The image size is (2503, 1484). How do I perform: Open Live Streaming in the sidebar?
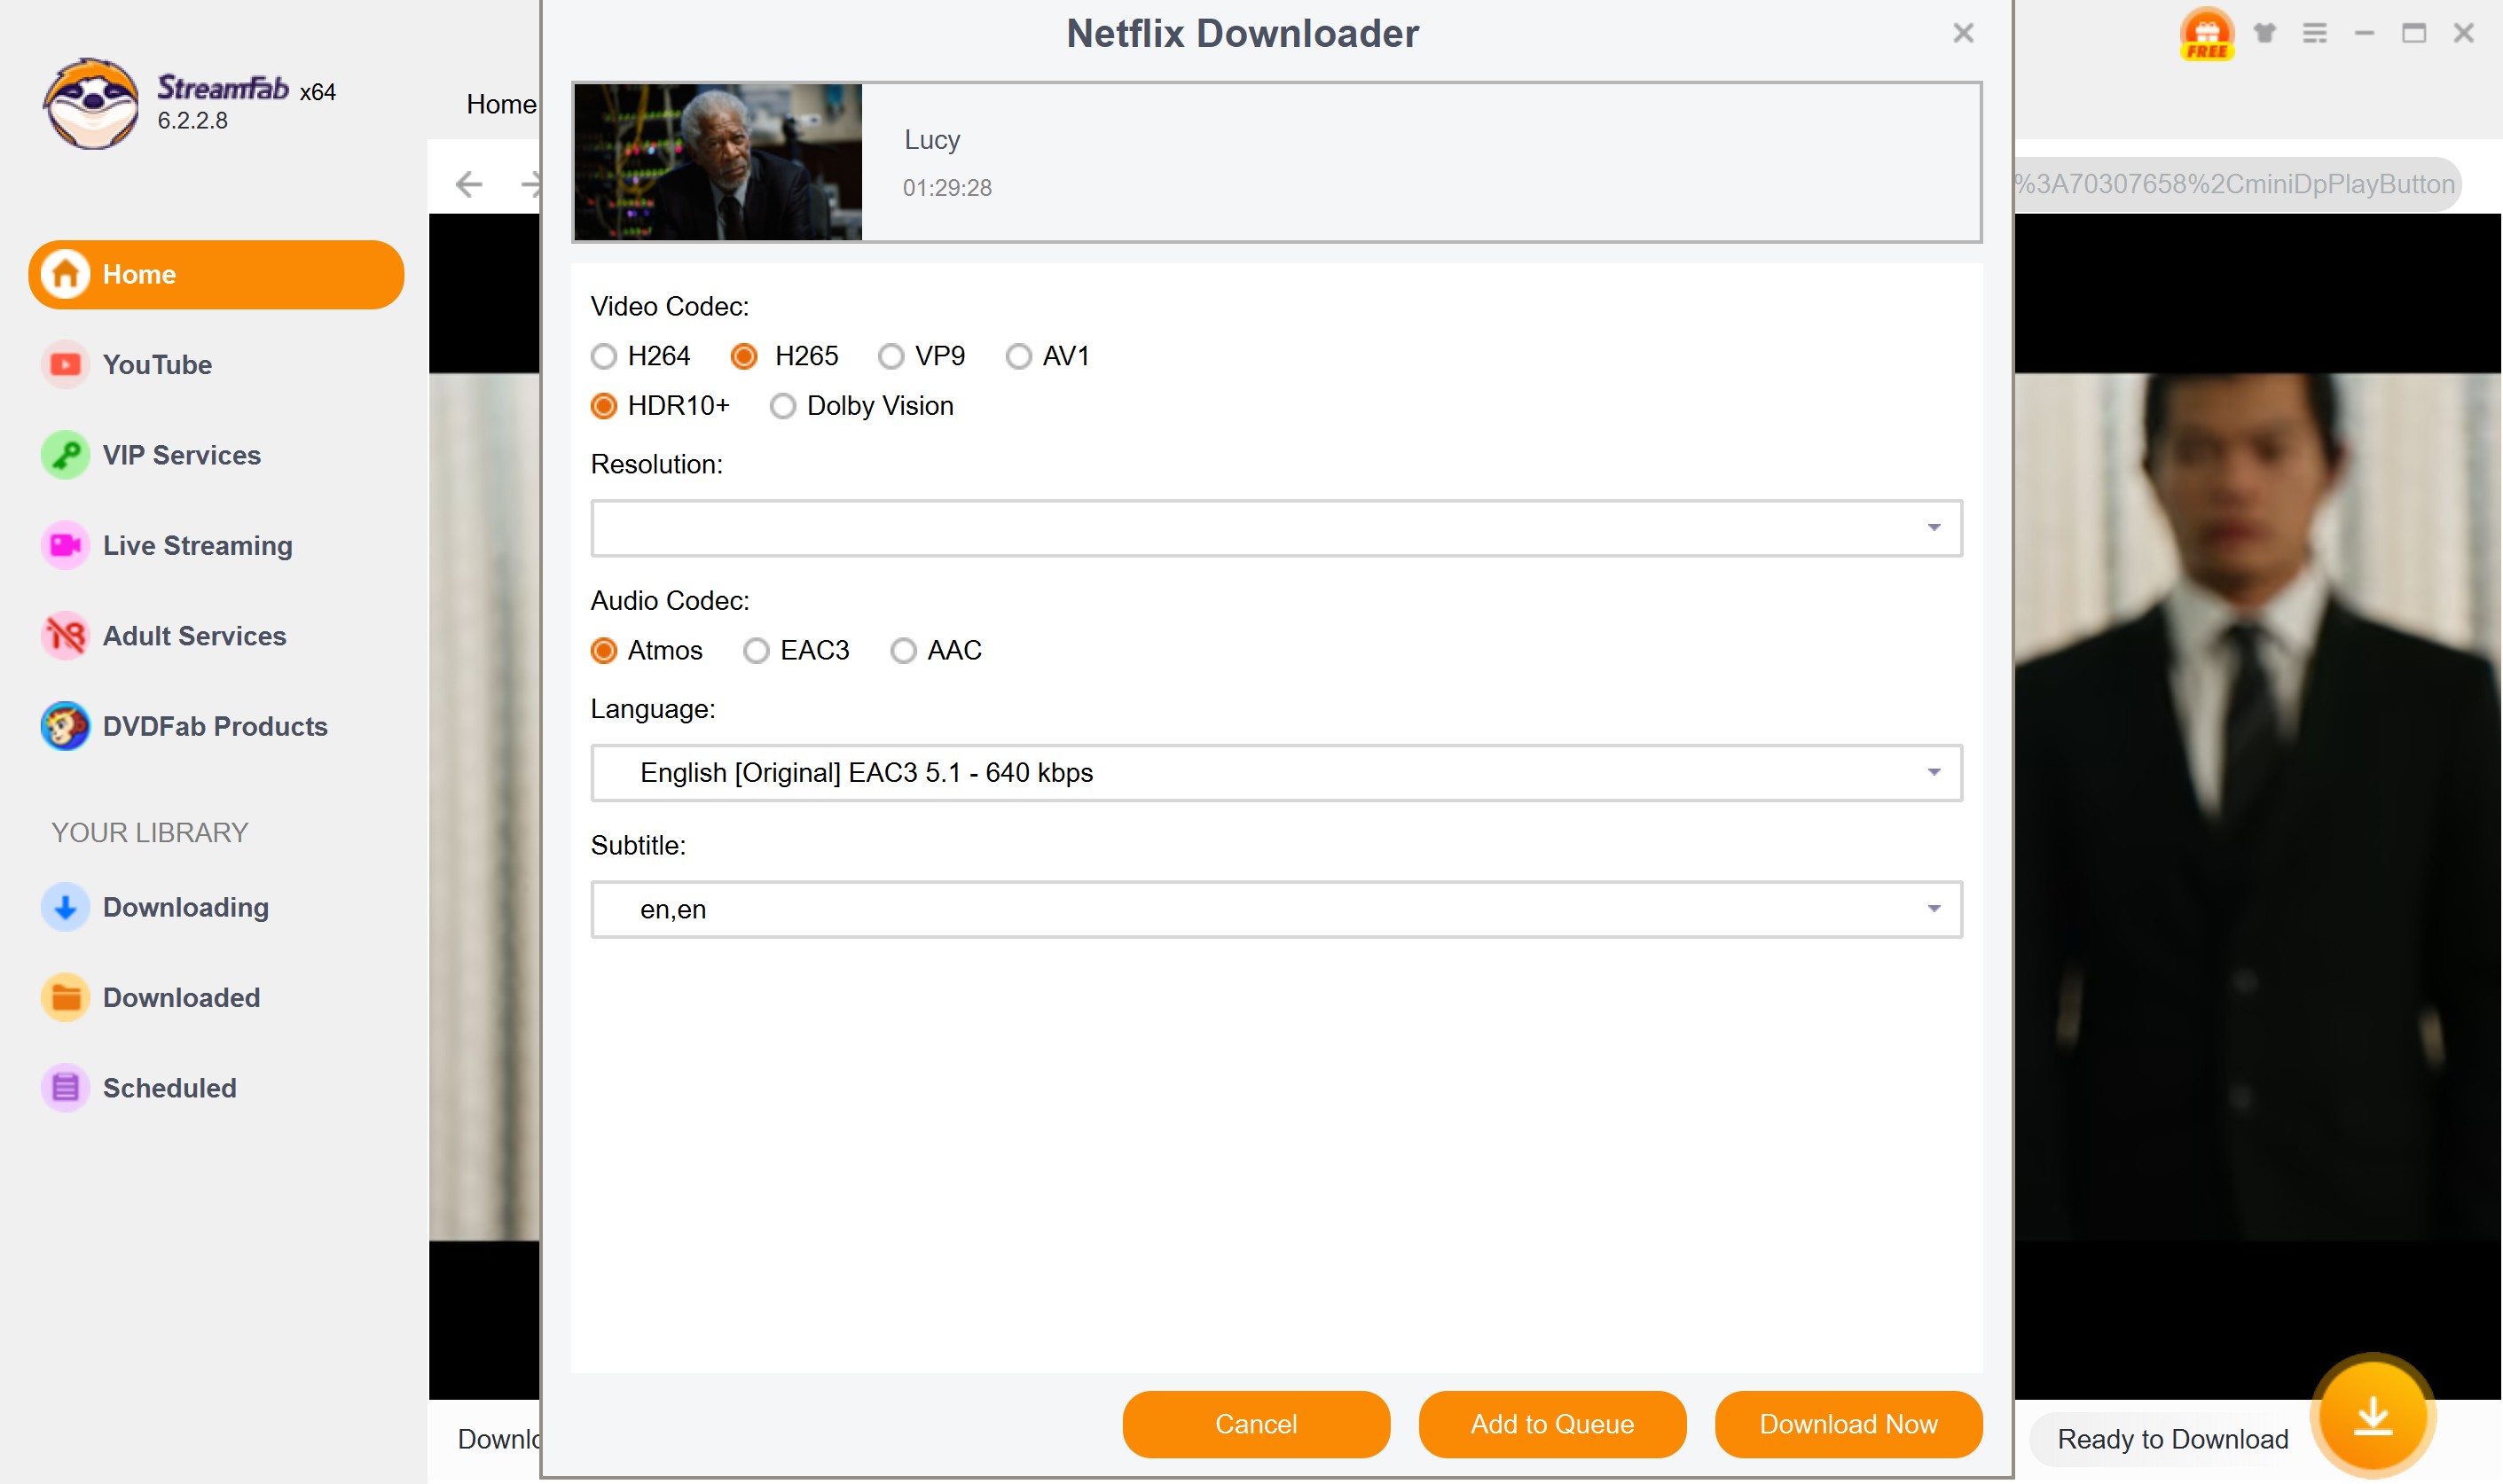pos(197,545)
